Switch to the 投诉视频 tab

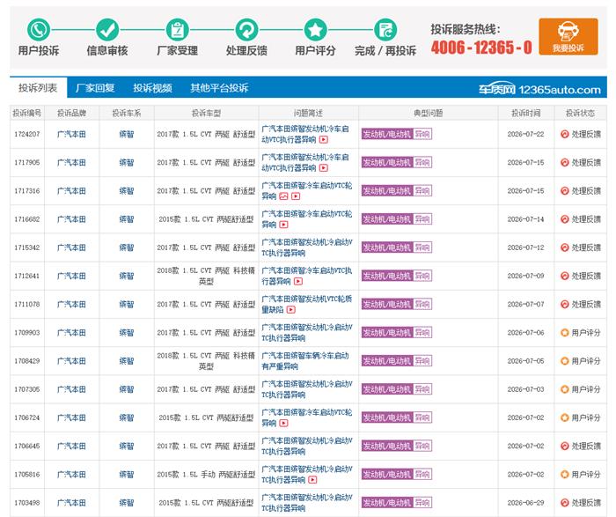tap(152, 88)
